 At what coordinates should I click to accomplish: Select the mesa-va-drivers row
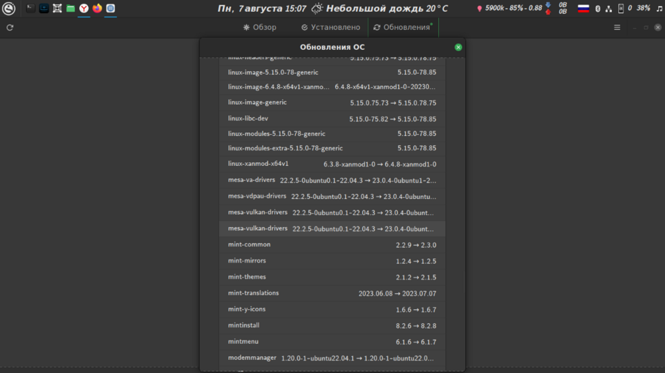click(332, 181)
